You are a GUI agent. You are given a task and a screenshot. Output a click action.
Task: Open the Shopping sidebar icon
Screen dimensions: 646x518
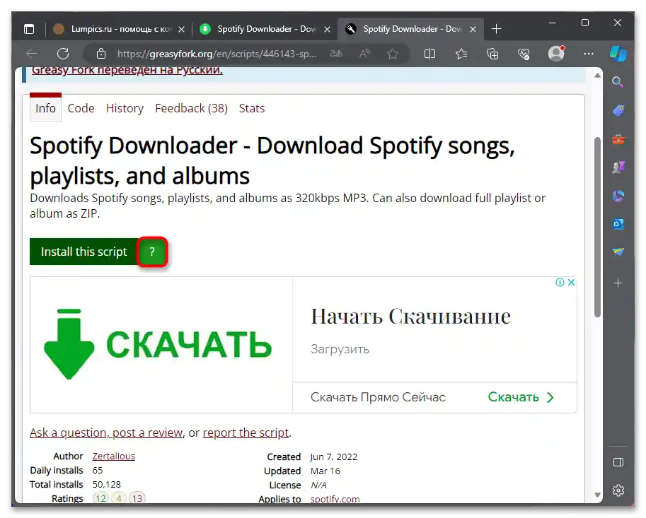coord(618,110)
